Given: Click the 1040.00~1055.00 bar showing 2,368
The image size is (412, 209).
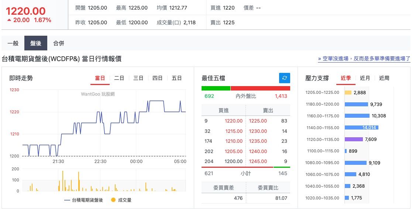Looking at the screenshot, I should click(348, 186).
